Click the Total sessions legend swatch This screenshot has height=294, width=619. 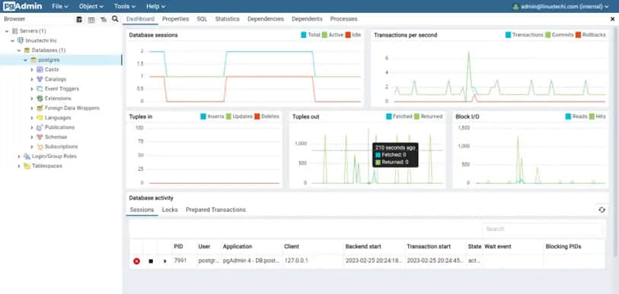tap(303, 35)
